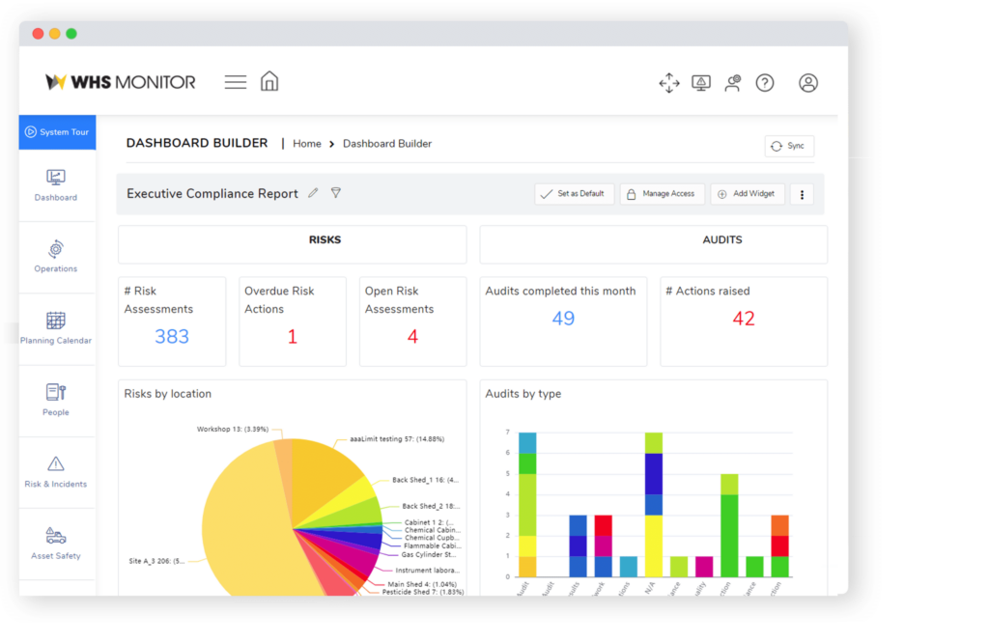Image resolution: width=989 pixels, height=643 pixels.
Task: Select Planning Calendar in sidebar
Action: click(56, 328)
